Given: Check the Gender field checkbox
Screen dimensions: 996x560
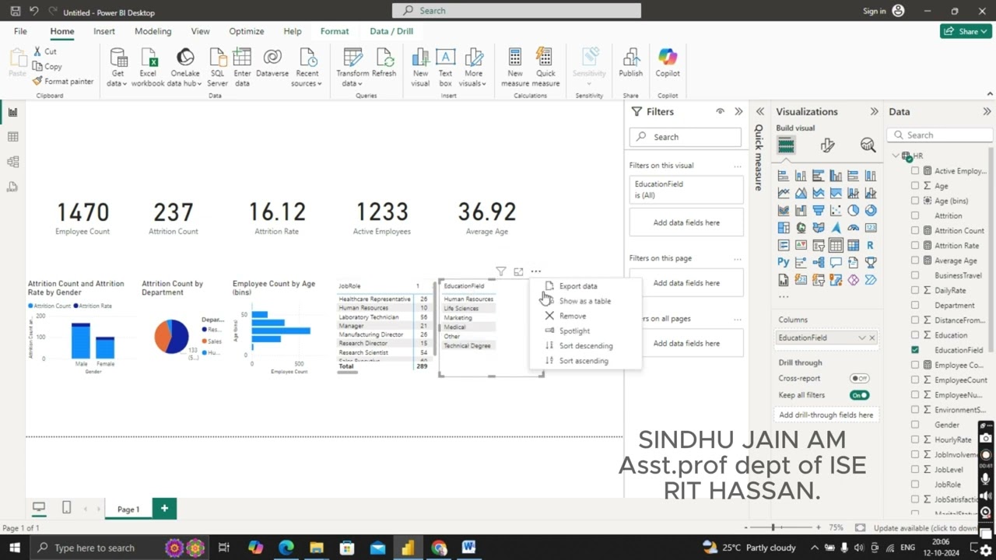Looking at the screenshot, I should (x=915, y=425).
